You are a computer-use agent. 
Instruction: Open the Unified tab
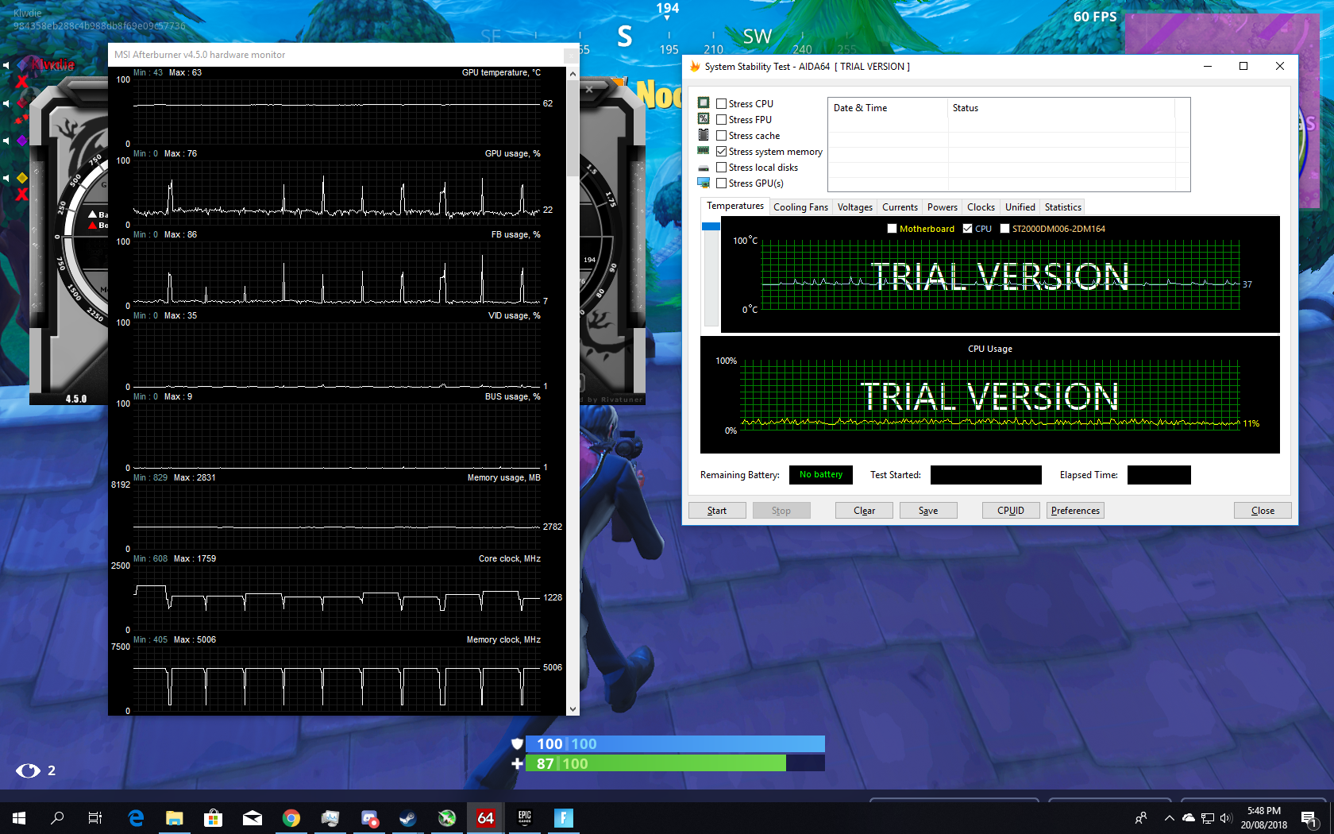[1020, 207]
